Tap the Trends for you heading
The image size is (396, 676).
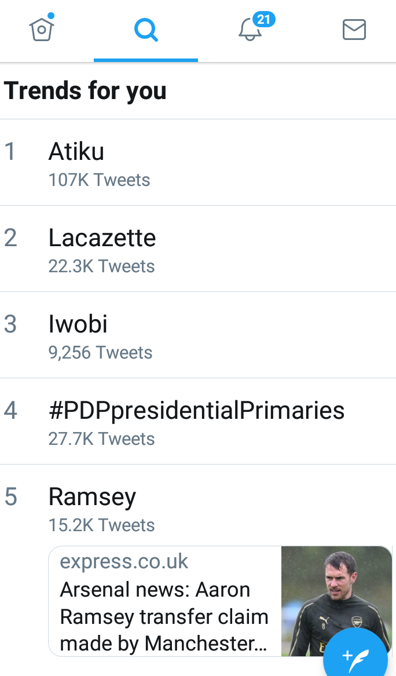(x=85, y=91)
